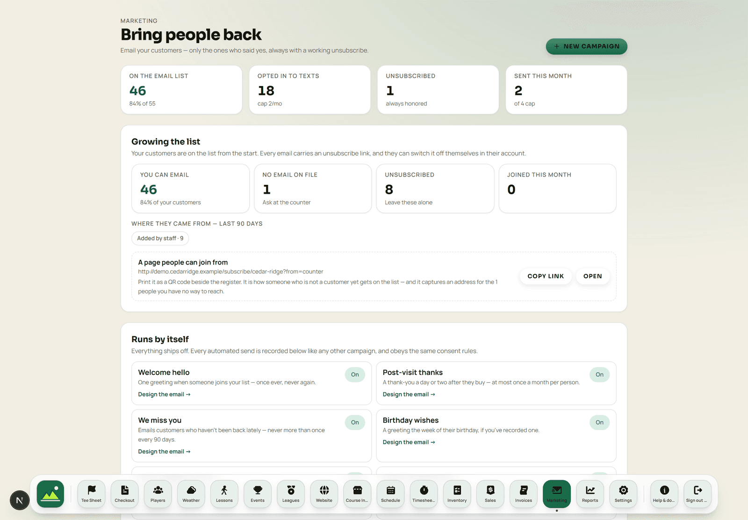Screen dimensions: 748x520
Task: Open the Design the email link under Welcome hello
Action: click(x=164, y=395)
